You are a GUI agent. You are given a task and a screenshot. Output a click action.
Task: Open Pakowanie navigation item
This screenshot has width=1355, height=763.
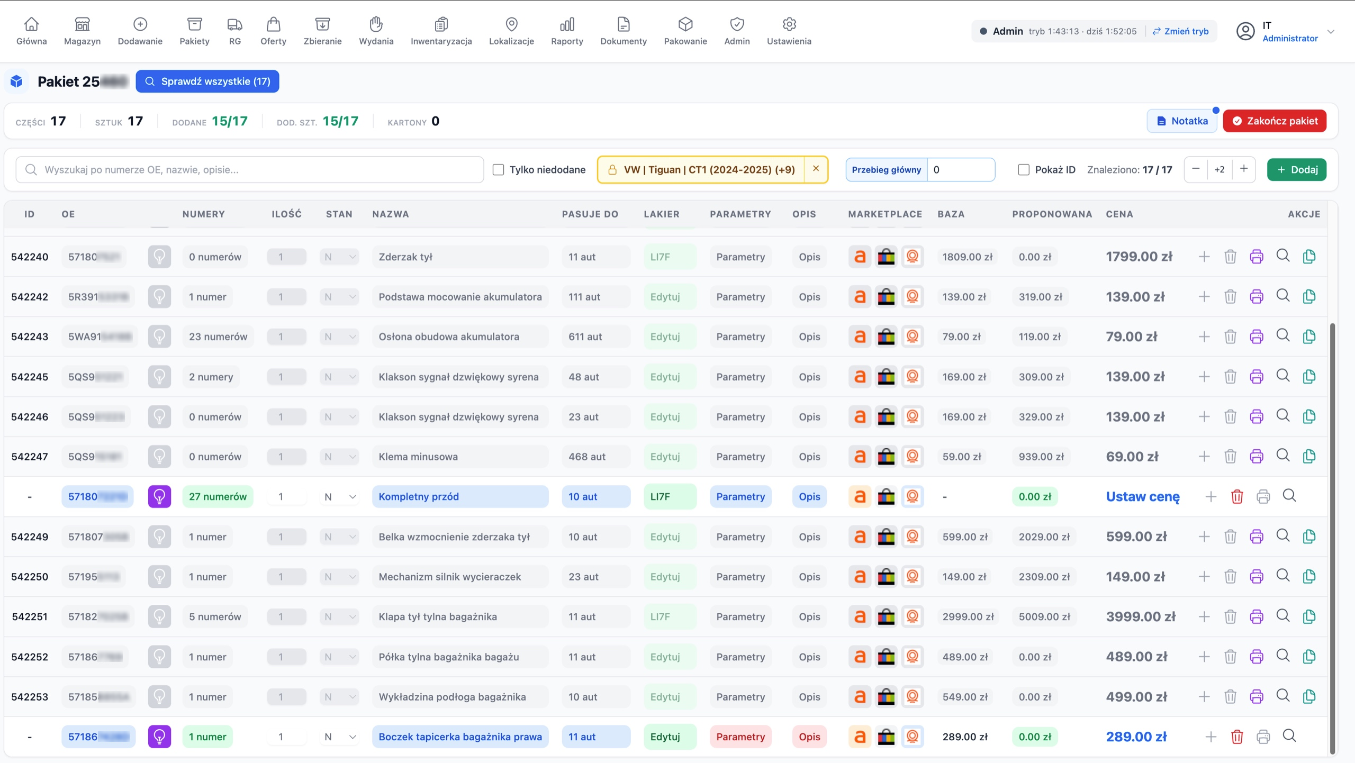click(x=685, y=31)
